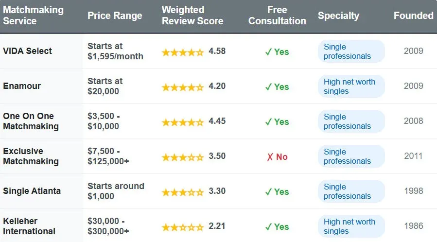Click the star rating for VIDA Select
The width and height of the screenshot is (437, 242).
[183, 52]
